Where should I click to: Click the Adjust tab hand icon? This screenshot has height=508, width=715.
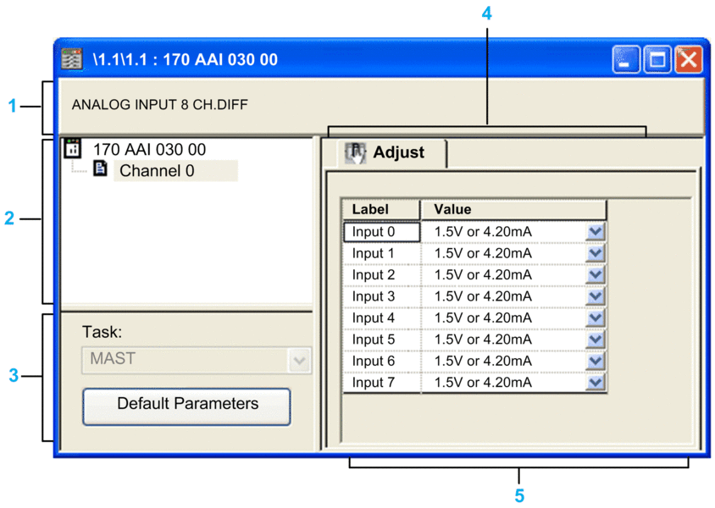coord(355,152)
